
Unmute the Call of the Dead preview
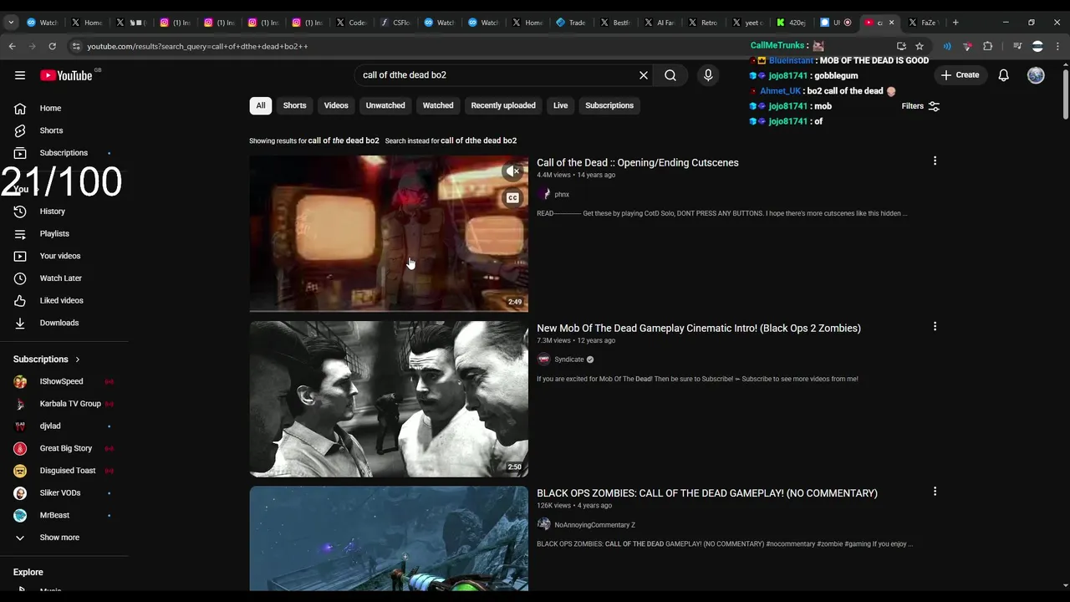coord(513,171)
